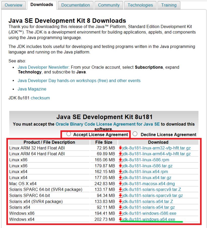Screen dimensions: 207x228
Task: Download jdk-8u181-windows-x64.exe file link
Action: click(149, 219)
